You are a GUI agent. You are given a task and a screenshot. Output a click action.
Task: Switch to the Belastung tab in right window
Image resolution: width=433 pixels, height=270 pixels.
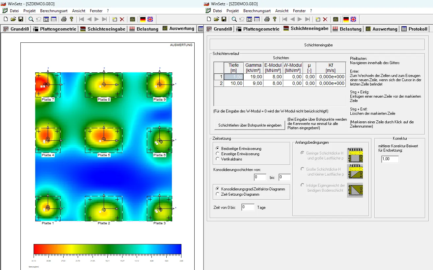tap(347, 29)
